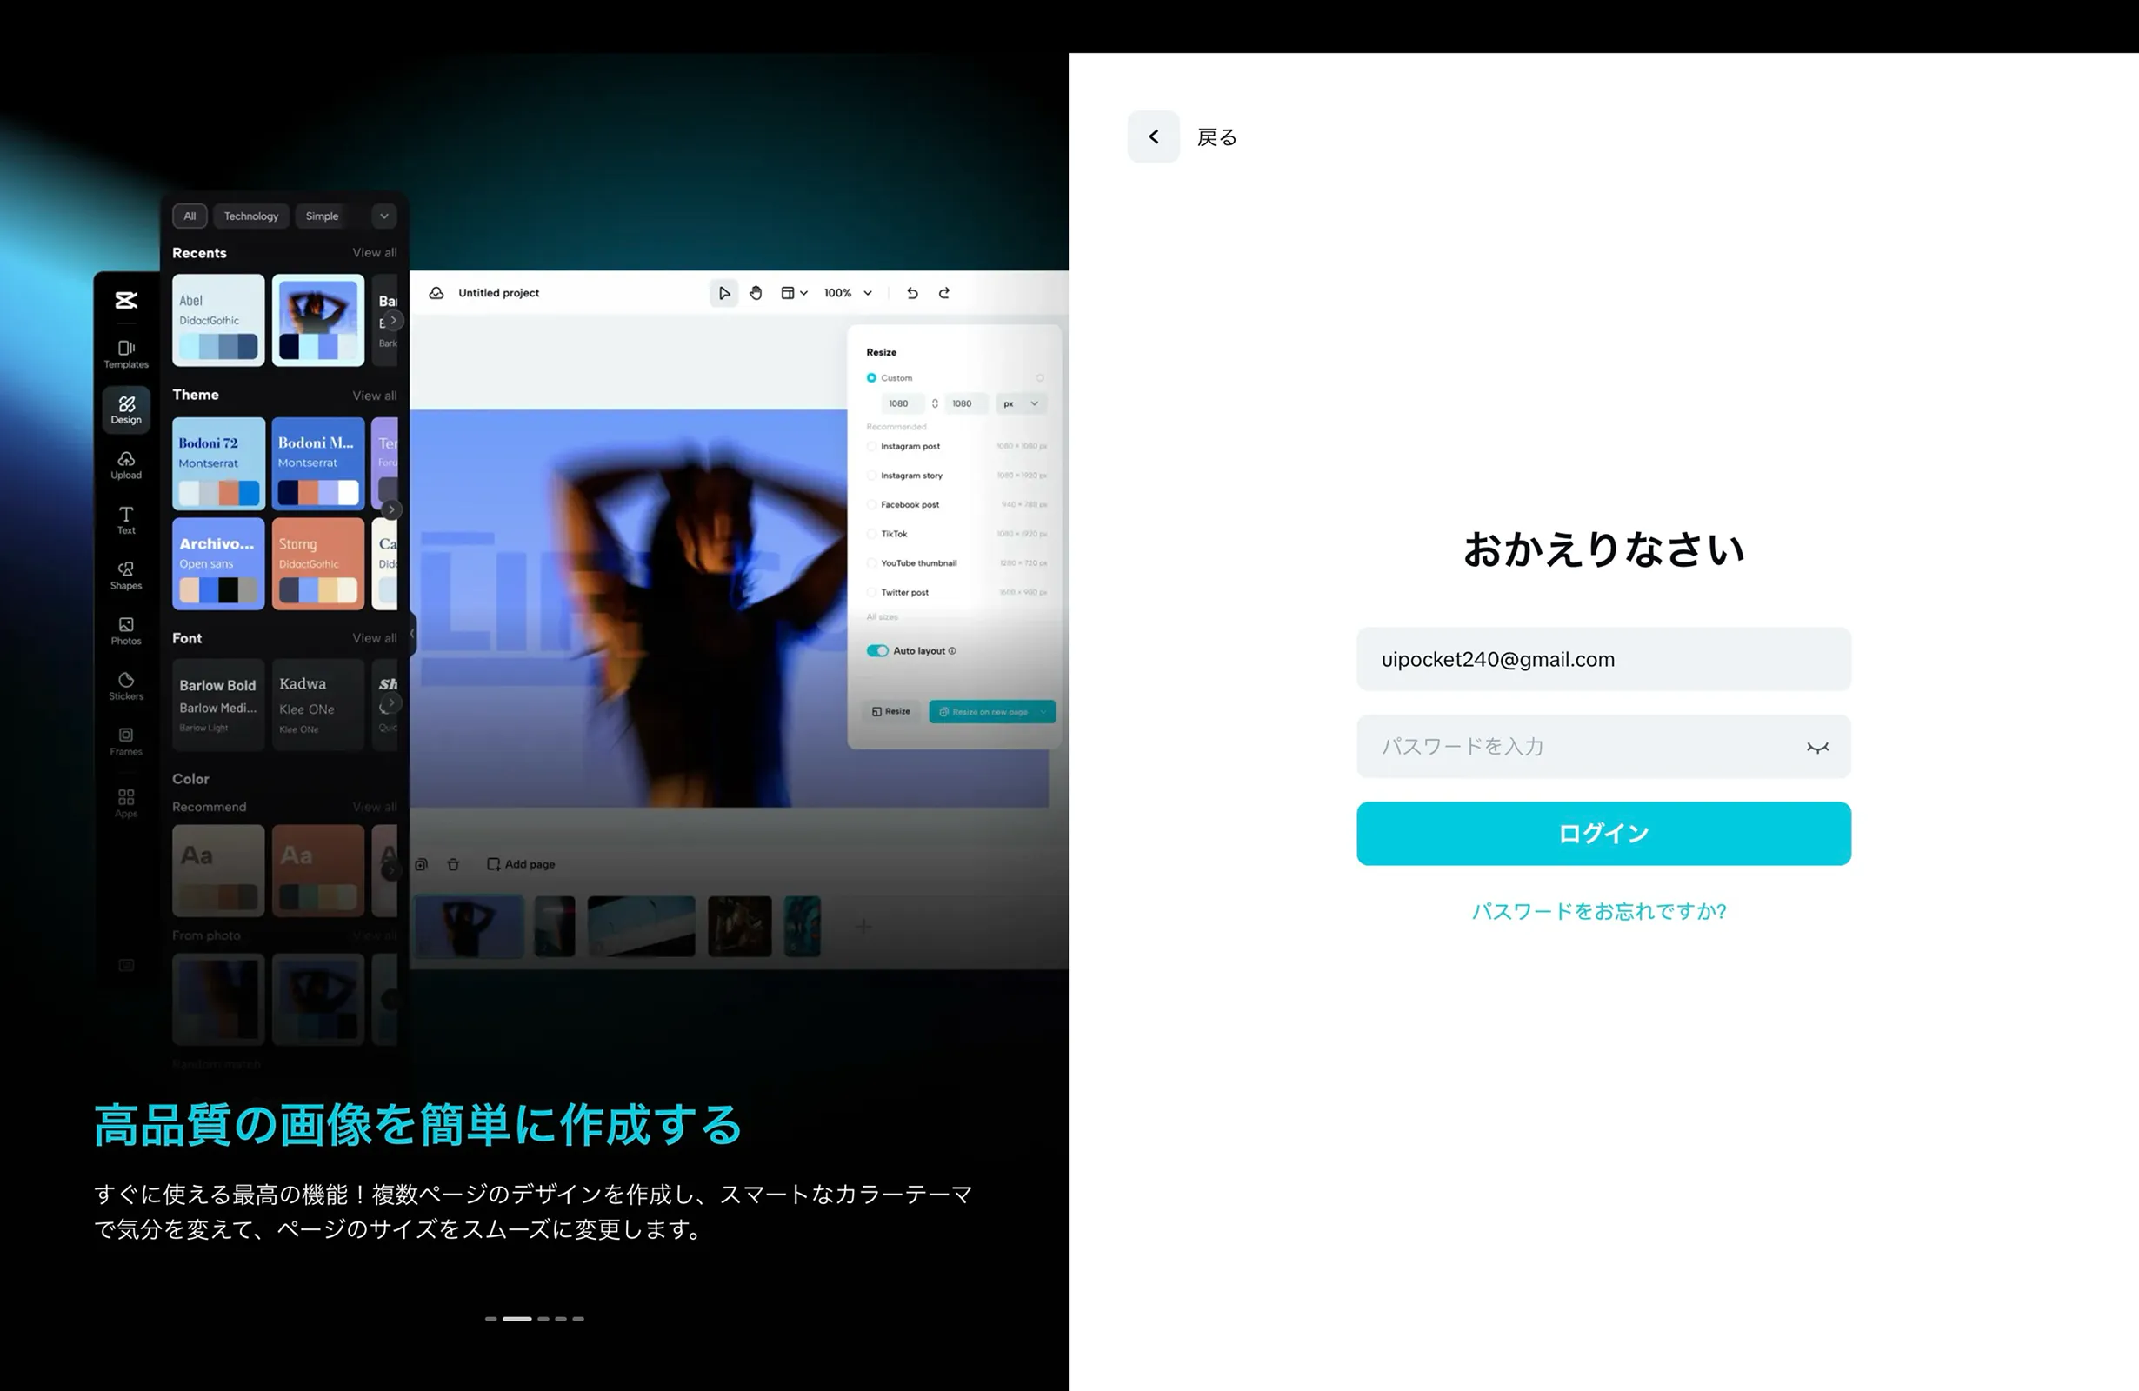Select the first carousel indicator dot
Screen dimensions: 2139x1391
pyautogui.click(x=490, y=1319)
